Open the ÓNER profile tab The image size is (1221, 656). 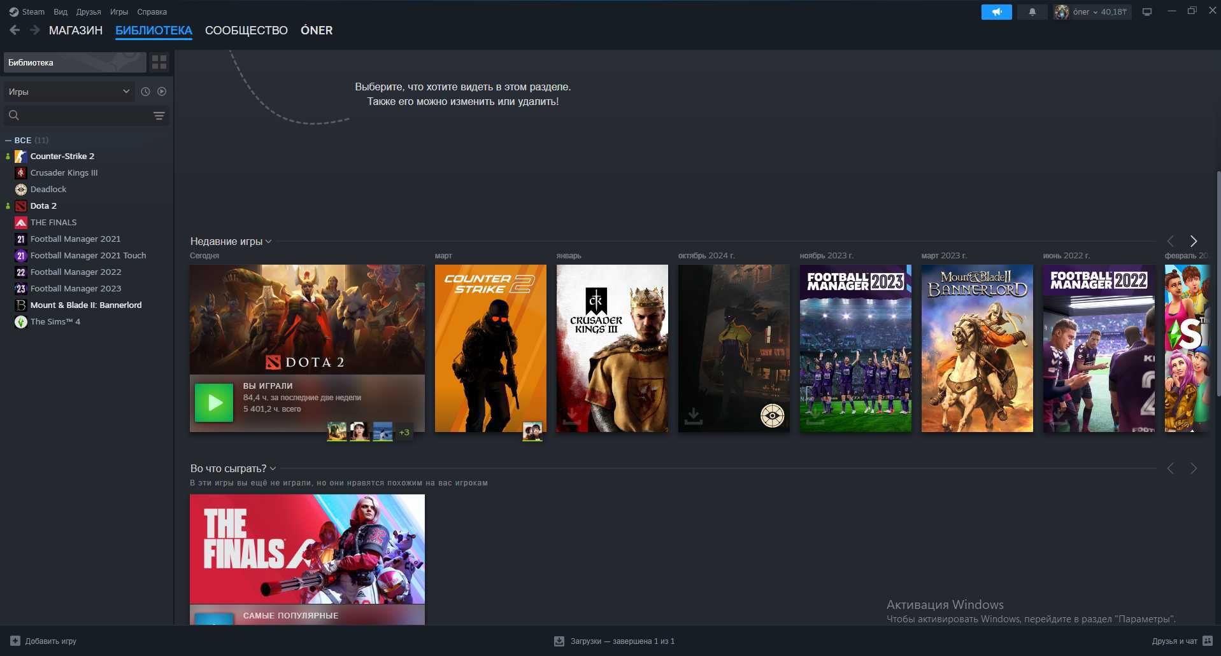point(317,31)
